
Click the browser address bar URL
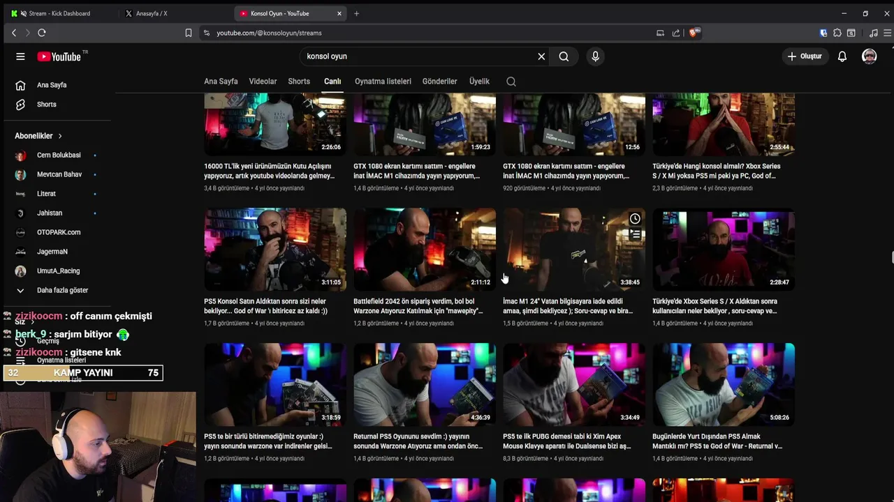[x=269, y=33]
